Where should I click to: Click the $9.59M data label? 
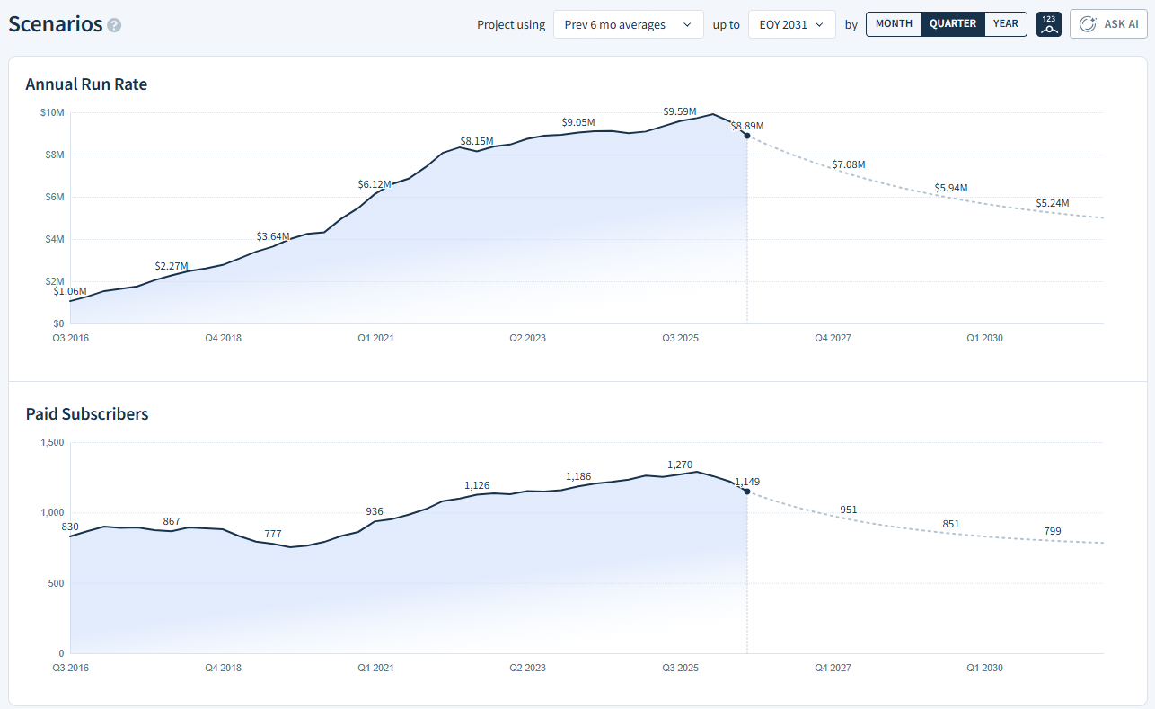[680, 111]
